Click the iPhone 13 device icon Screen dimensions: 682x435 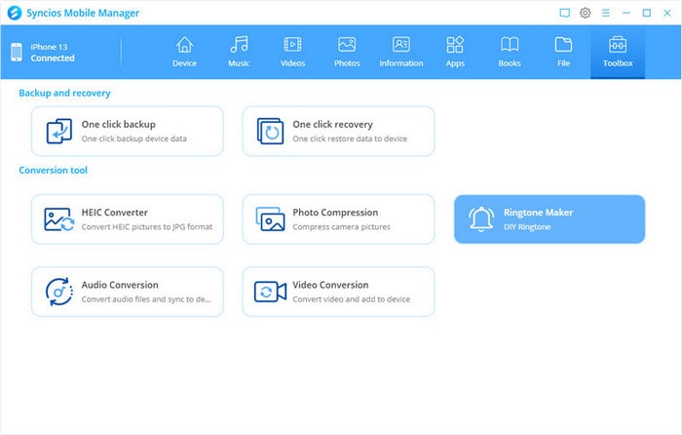pos(17,53)
